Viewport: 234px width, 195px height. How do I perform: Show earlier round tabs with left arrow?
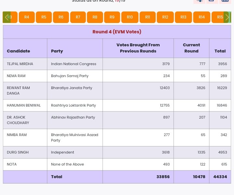[x=6, y=17]
